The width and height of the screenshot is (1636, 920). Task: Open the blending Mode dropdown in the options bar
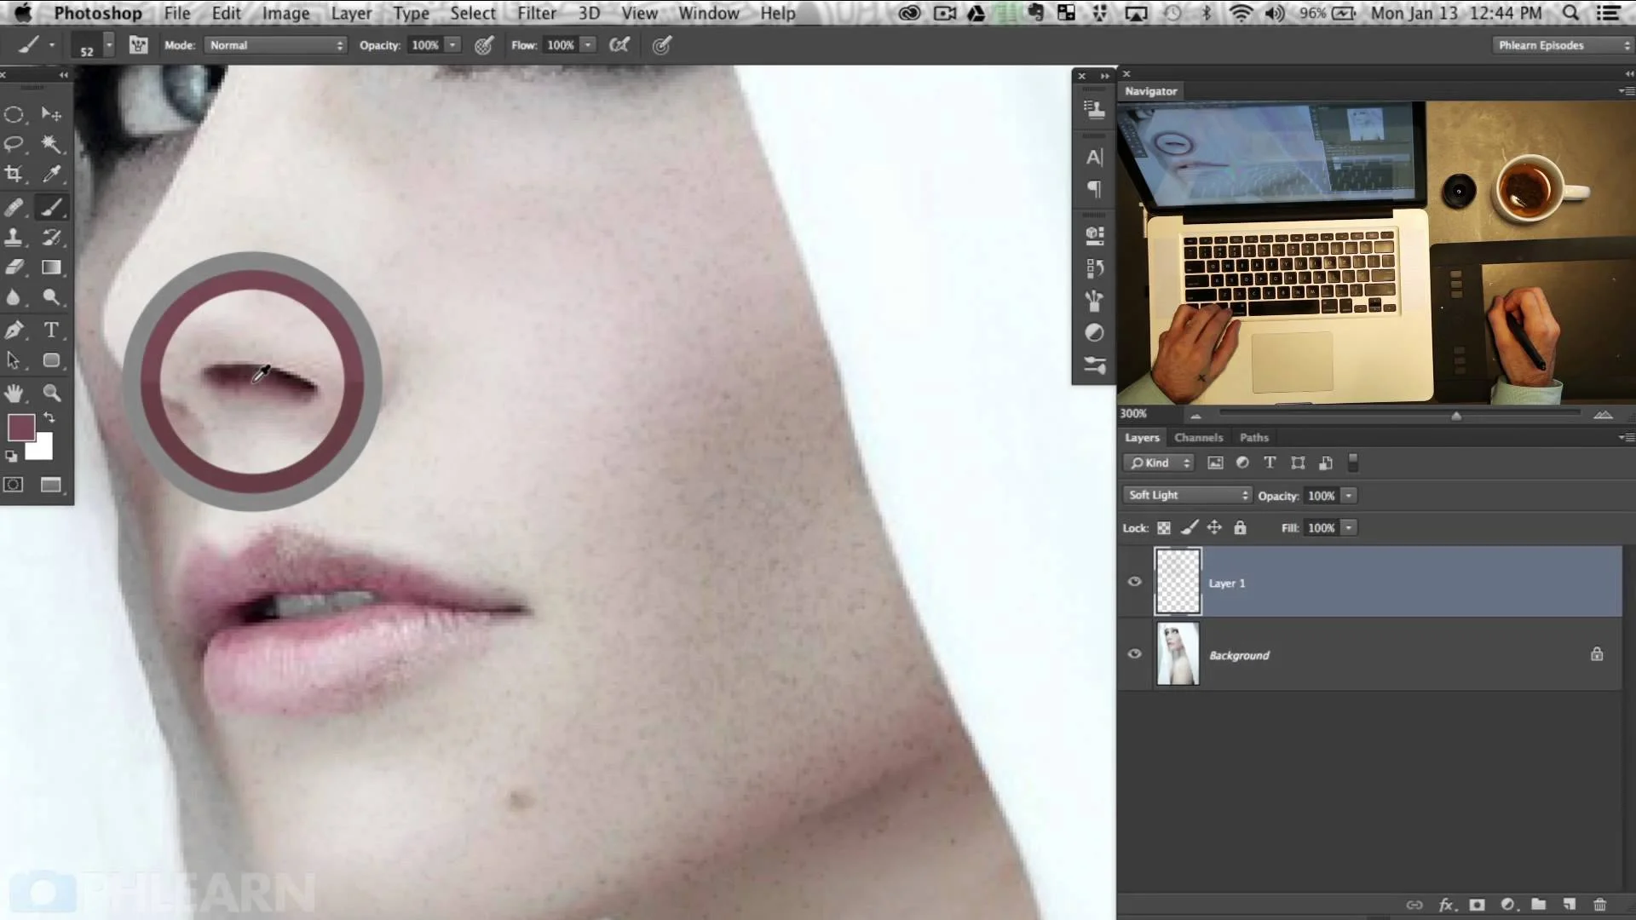275,45
